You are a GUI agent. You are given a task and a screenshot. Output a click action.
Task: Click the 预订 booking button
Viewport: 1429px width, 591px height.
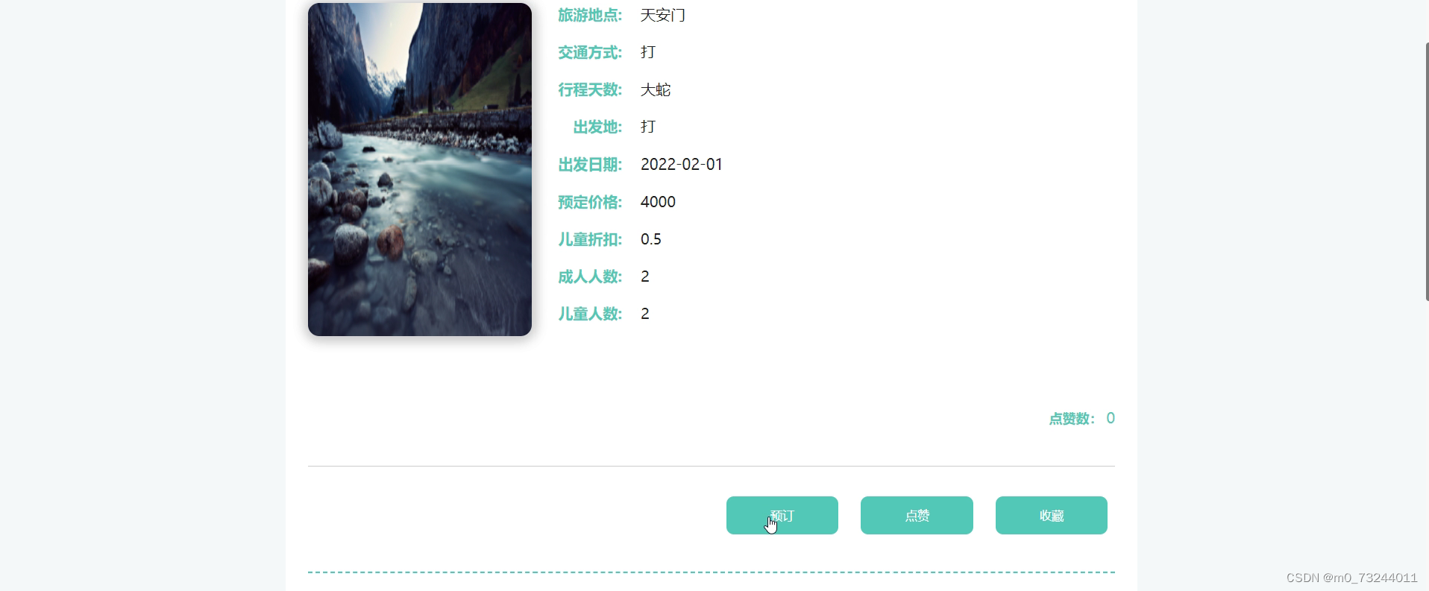point(782,515)
